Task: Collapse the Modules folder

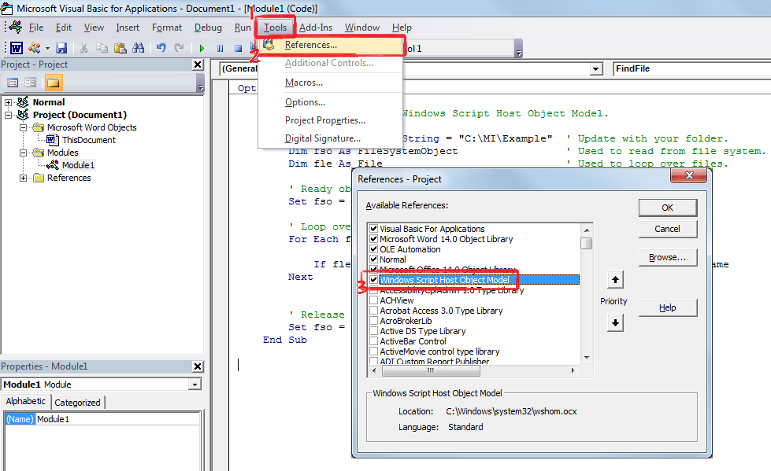Action: [23, 153]
